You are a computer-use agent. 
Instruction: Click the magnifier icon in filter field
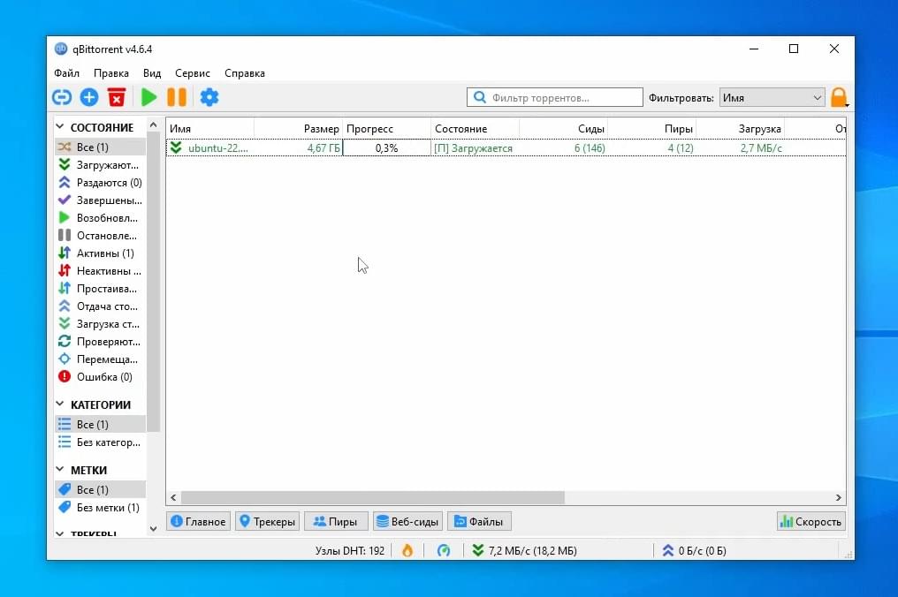click(480, 97)
